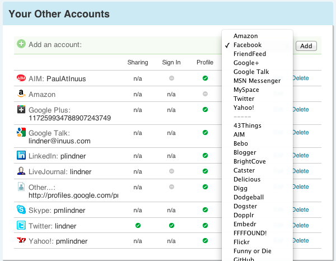This screenshot has width=336, height=261.
Task: Click the Google Plus logo icon
Action: click(21, 109)
